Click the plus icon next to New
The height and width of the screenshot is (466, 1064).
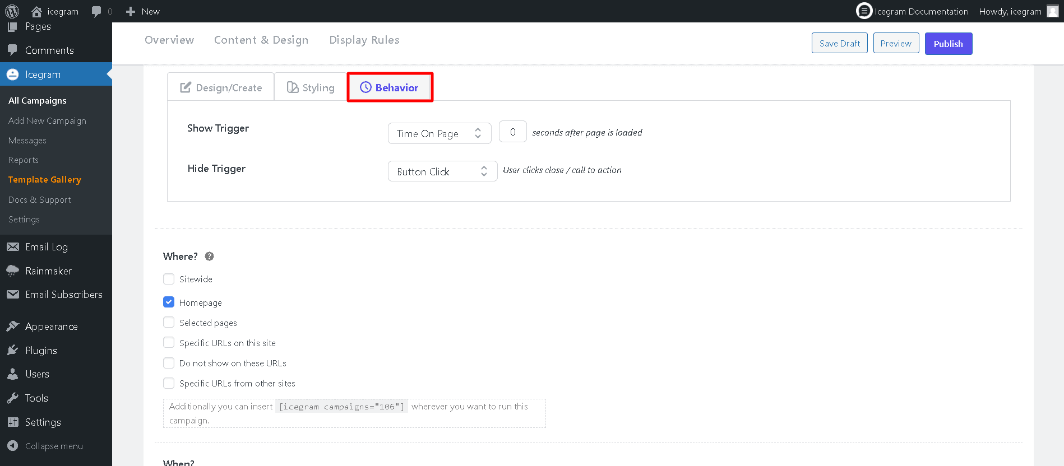pos(131,11)
